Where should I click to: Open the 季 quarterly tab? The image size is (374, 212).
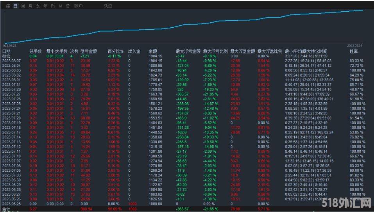tap(38, 6)
